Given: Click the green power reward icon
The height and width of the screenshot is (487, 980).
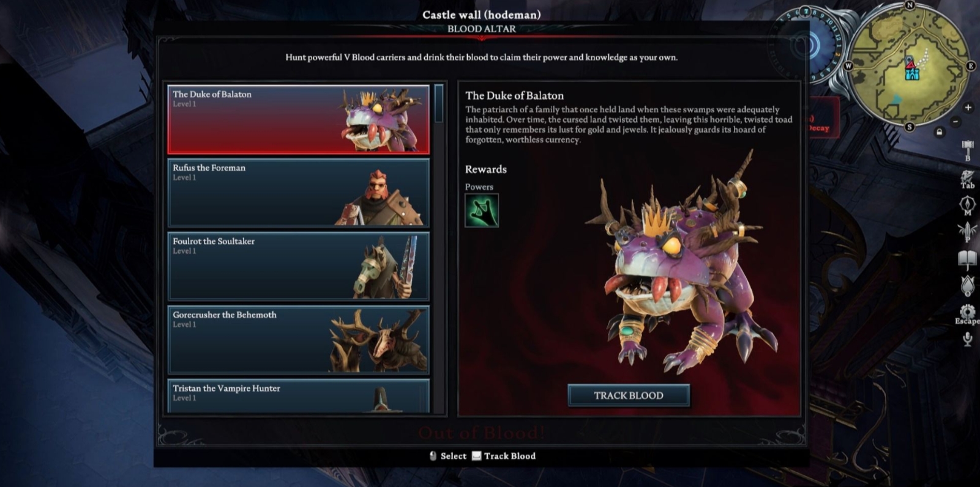Looking at the screenshot, I should click(482, 210).
